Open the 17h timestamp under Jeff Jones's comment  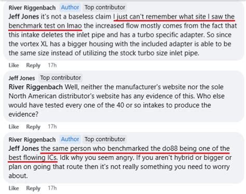pyautogui.click(x=52, y=127)
